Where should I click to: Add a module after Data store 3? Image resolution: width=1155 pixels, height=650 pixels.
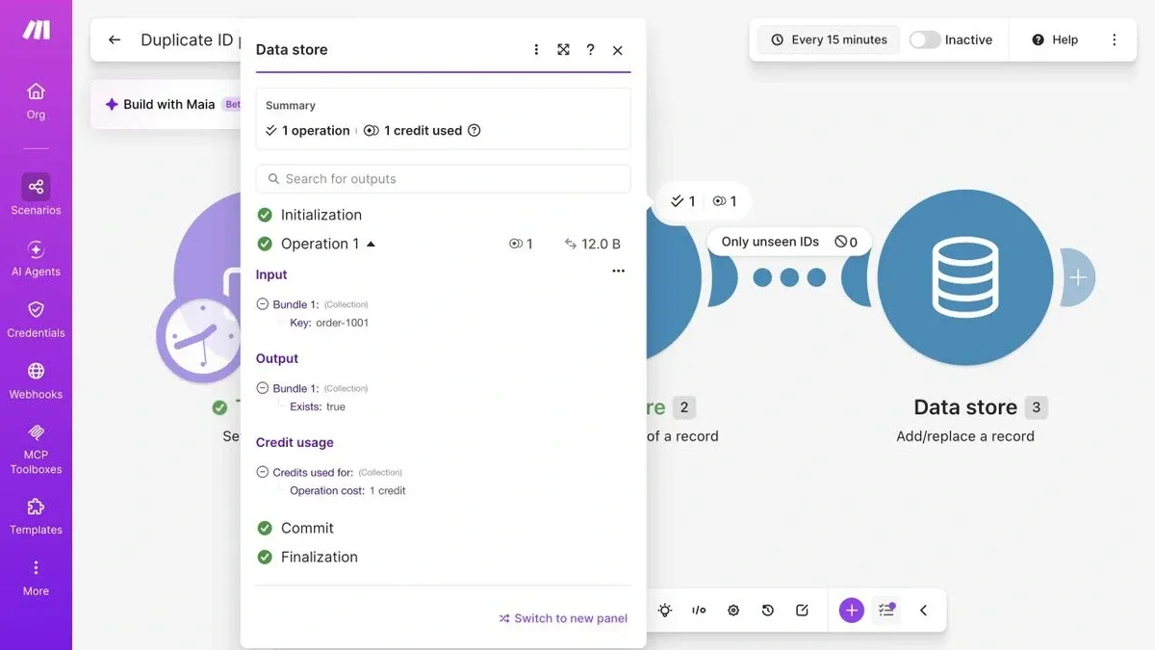(x=1078, y=278)
